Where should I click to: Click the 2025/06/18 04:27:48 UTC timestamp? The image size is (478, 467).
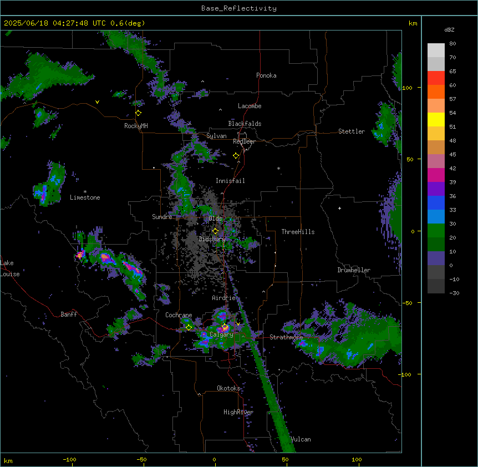point(55,23)
